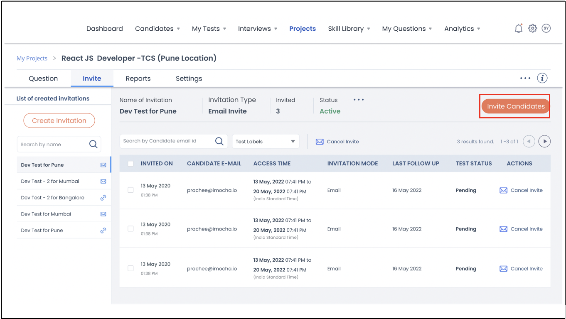The image size is (566, 319).
Task: Click the ACCESS TIME column header
Action: pyautogui.click(x=272, y=164)
